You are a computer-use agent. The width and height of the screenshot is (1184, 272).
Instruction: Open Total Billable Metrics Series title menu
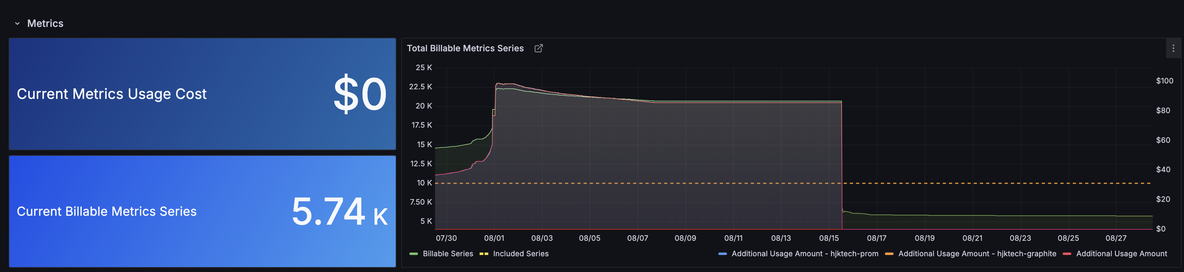[x=465, y=48]
